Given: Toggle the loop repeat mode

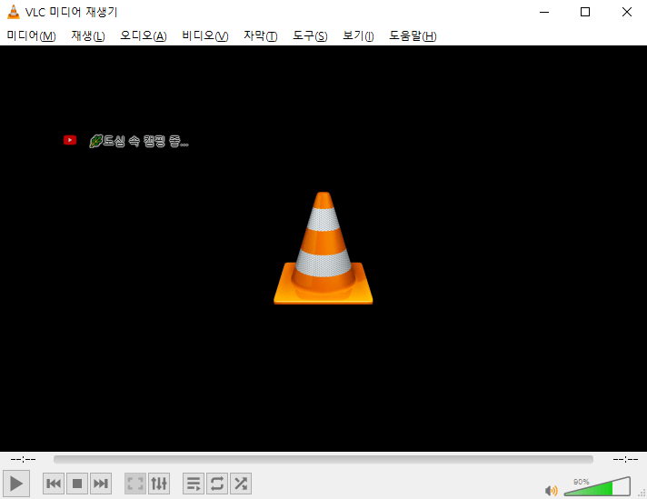Looking at the screenshot, I should tap(217, 484).
